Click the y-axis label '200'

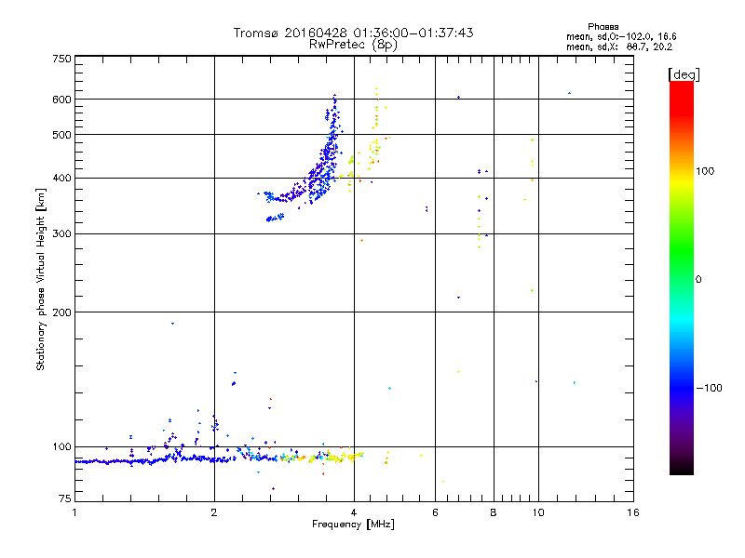click(x=61, y=312)
